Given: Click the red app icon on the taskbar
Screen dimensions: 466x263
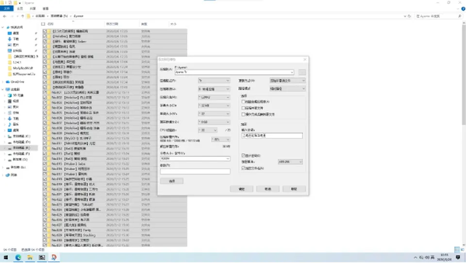Looking at the screenshot, I should [54, 257].
